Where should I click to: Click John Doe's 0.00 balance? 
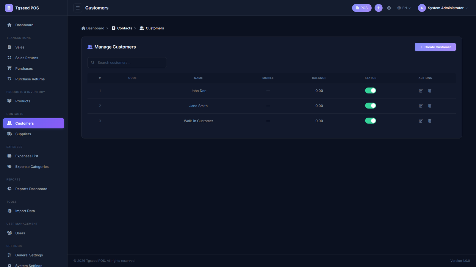319,91
